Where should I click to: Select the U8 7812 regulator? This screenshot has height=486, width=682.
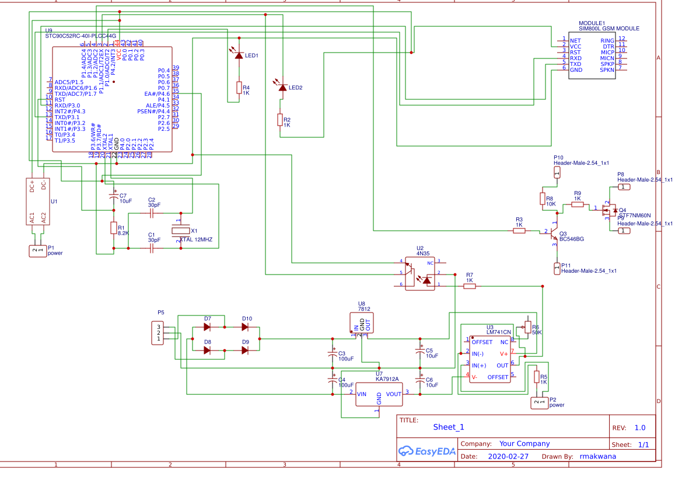pyautogui.click(x=362, y=322)
